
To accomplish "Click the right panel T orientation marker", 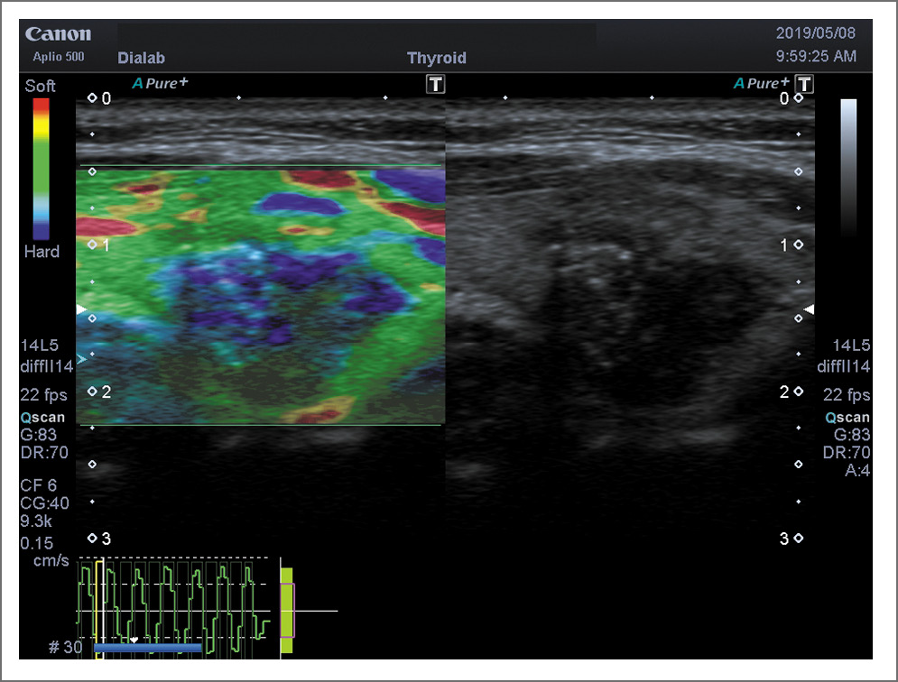I will coord(804,84).
